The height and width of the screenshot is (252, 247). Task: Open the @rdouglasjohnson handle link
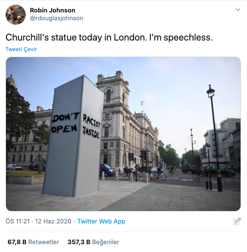click(x=56, y=18)
